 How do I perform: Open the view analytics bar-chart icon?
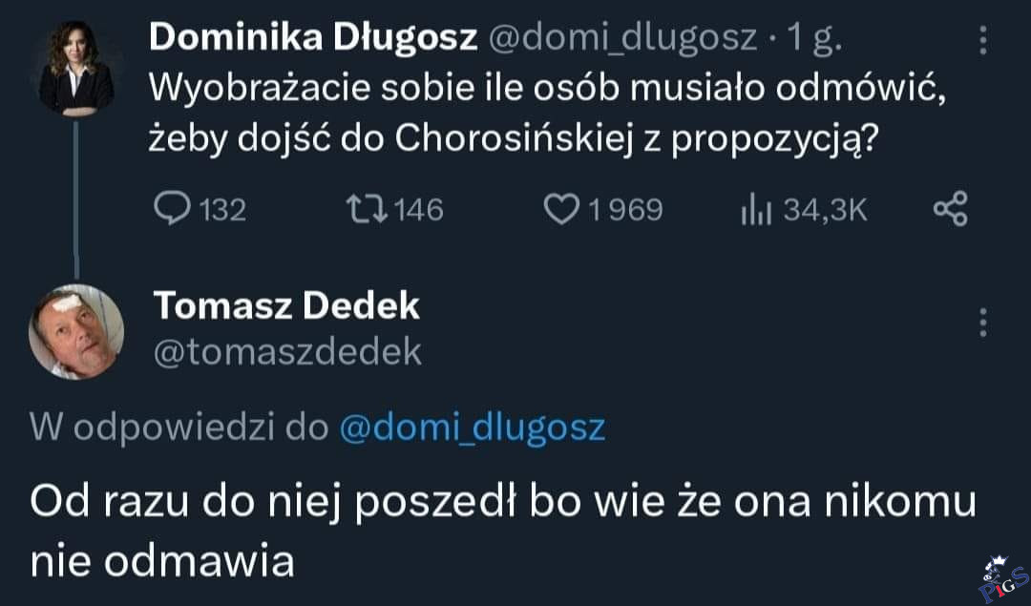(x=757, y=209)
